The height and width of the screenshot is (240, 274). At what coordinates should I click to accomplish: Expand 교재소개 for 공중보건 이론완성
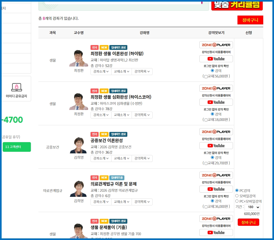122,158
